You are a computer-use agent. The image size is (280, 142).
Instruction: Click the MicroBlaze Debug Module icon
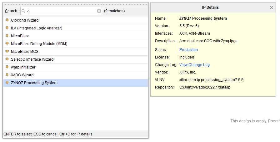pyautogui.click(x=7, y=44)
